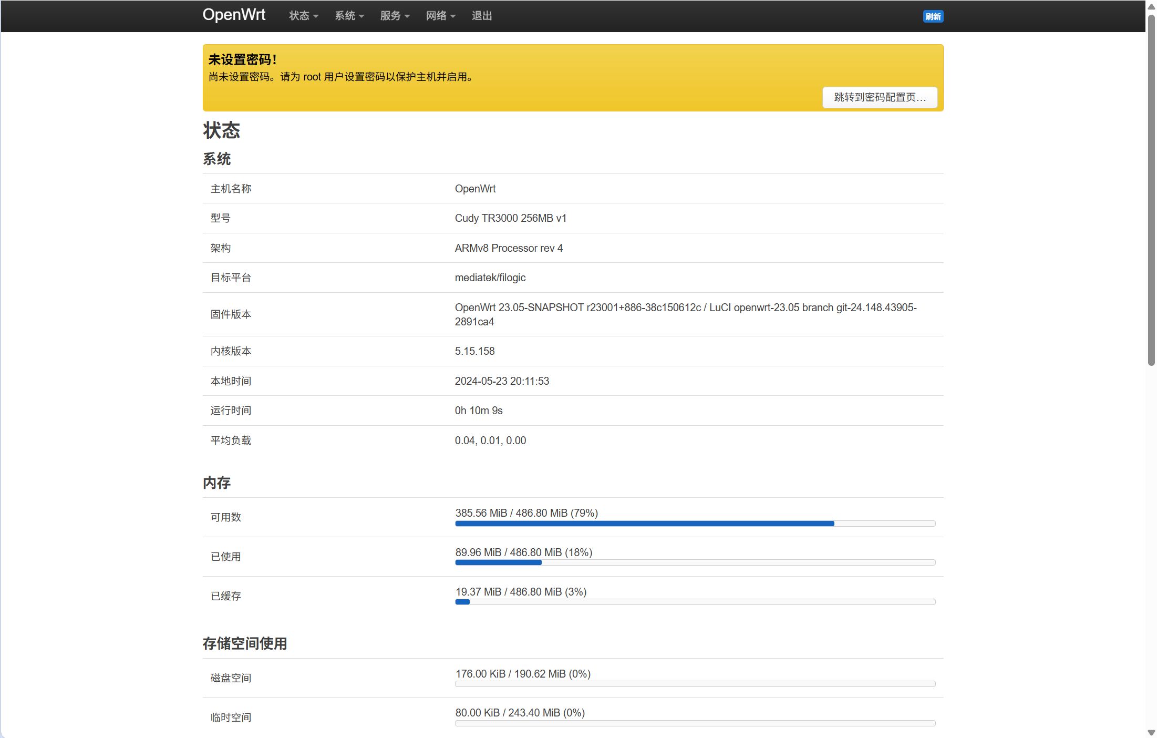The height and width of the screenshot is (738, 1157).
Task: Click the 内存 section heading
Action: 216,483
